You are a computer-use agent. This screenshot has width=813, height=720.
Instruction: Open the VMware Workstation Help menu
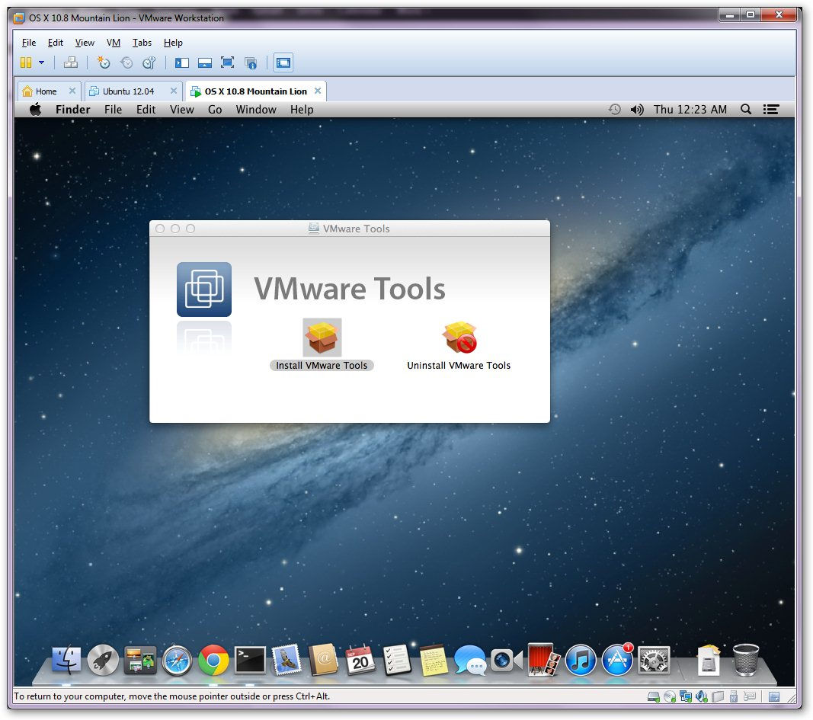click(x=173, y=43)
